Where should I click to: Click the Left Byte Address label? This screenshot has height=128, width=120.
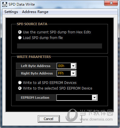(x=36, y=66)
